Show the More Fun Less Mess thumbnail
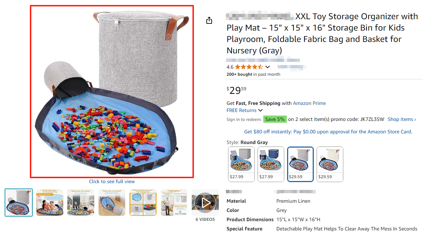The image size is (423, 234). (81, 202)
